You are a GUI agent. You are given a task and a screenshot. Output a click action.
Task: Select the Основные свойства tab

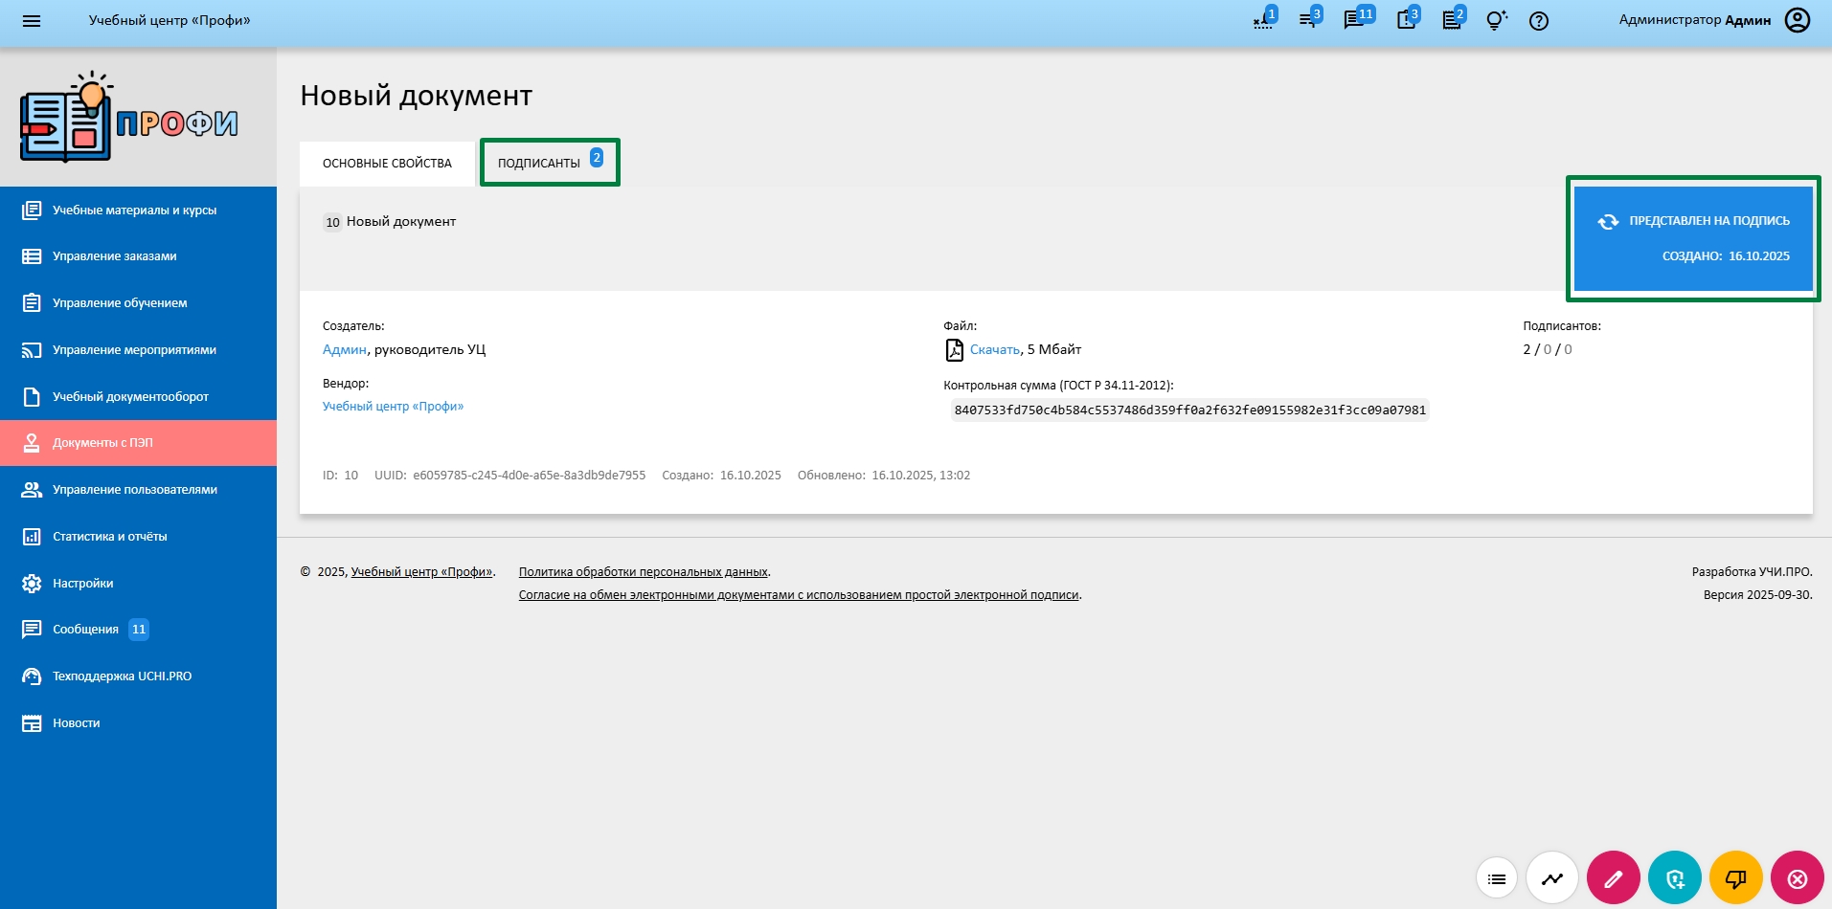coord(387,164)
